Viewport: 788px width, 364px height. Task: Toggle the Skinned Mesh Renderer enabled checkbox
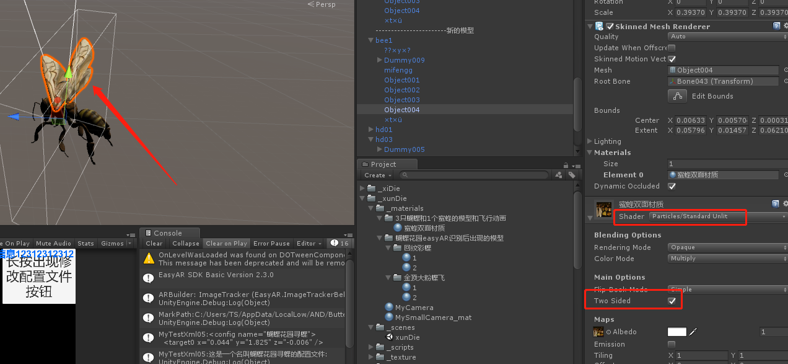tap(610, 27)
